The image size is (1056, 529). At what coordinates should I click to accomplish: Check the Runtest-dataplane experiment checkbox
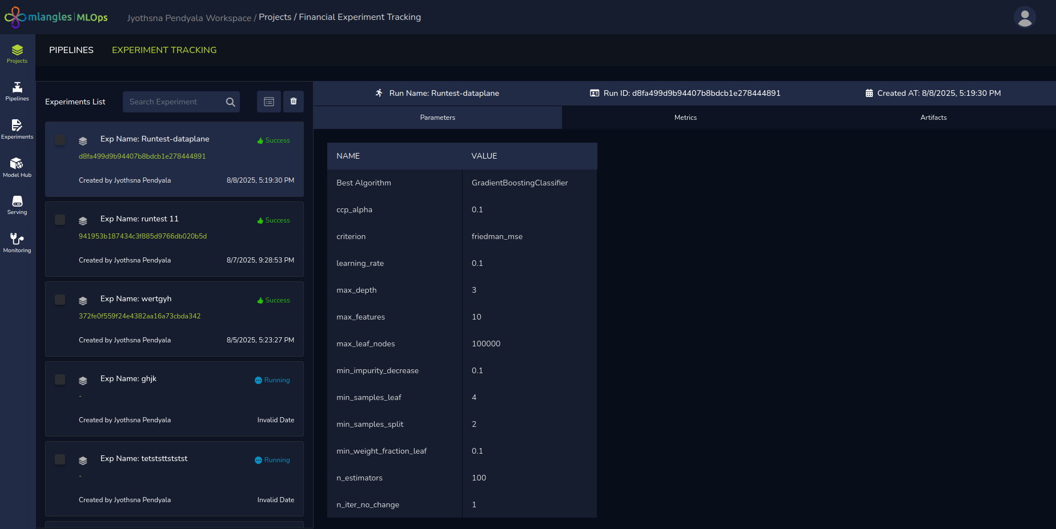tap(60, 140)
